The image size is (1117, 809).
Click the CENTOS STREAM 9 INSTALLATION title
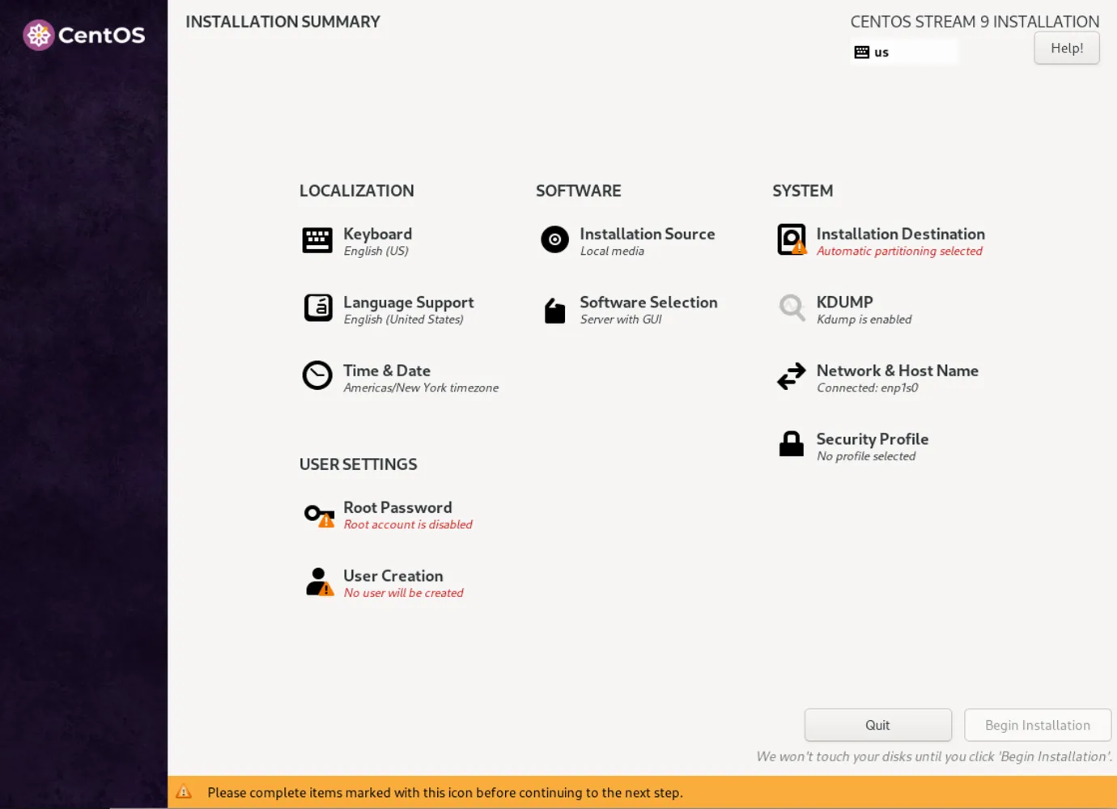click(x=975, y=22)
